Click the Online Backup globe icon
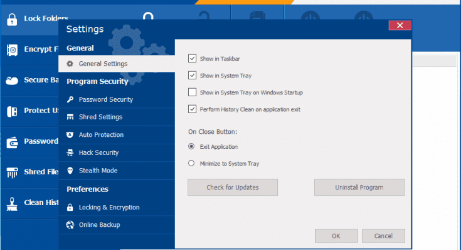Screen dimensions: 461x250 coord(70,225)
